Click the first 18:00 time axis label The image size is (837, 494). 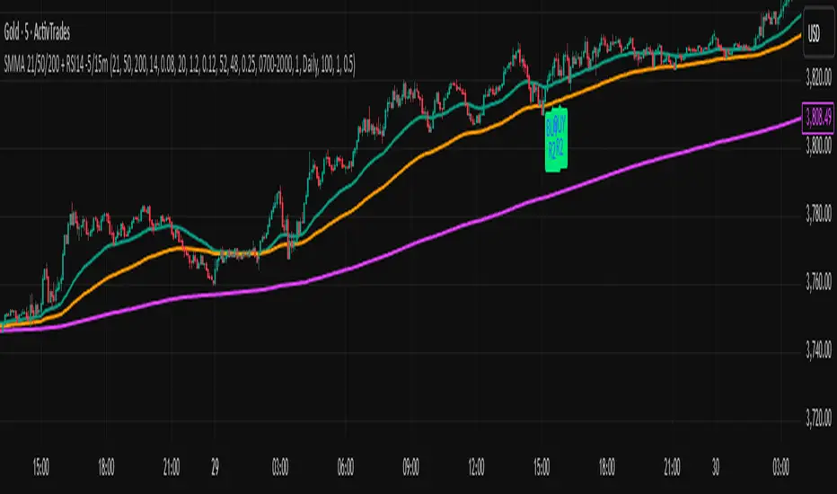106,468
